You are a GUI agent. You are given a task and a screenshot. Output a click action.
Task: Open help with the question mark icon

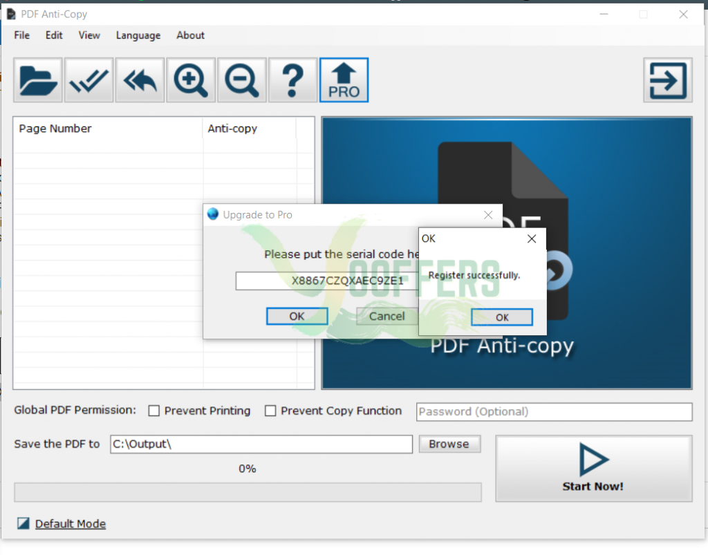click(x=293, y=80)
